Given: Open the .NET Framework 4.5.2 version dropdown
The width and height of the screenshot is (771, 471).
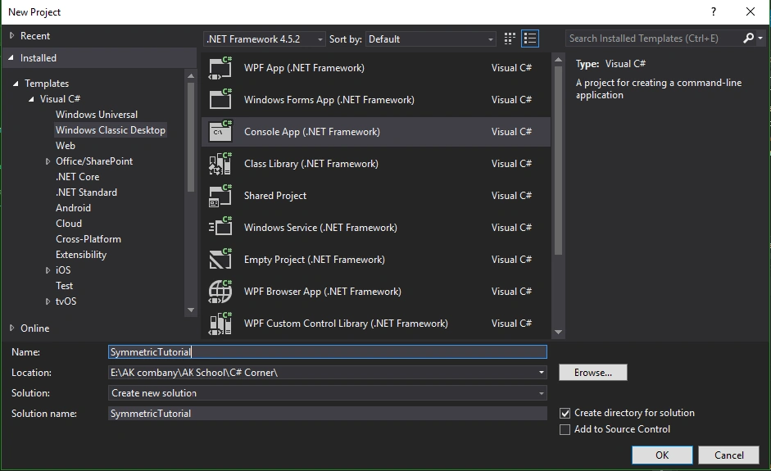Looking at the screenshot, I should pos(264,38).
